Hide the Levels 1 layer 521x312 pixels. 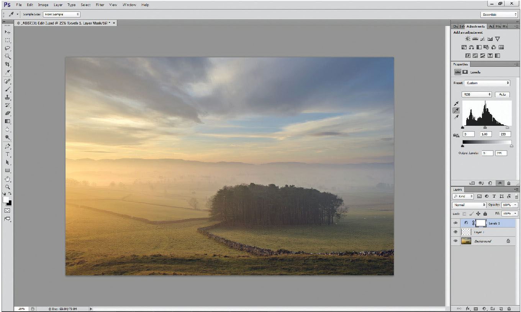455,223
